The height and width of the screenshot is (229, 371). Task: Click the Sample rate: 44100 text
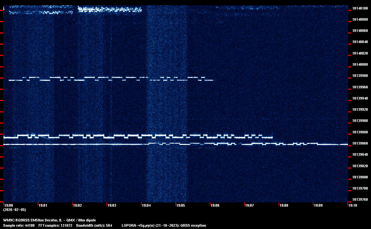(x=19, y=225)
